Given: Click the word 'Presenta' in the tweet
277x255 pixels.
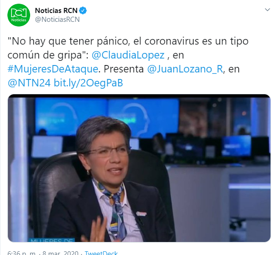Looking at the screenshot, I should tap(123, 69).
